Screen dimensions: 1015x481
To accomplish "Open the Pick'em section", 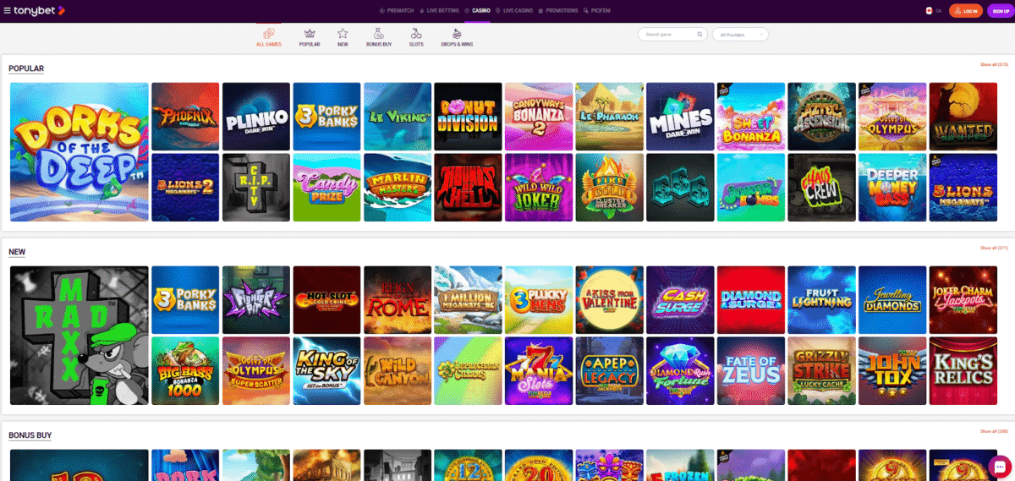I will point(597,10).
